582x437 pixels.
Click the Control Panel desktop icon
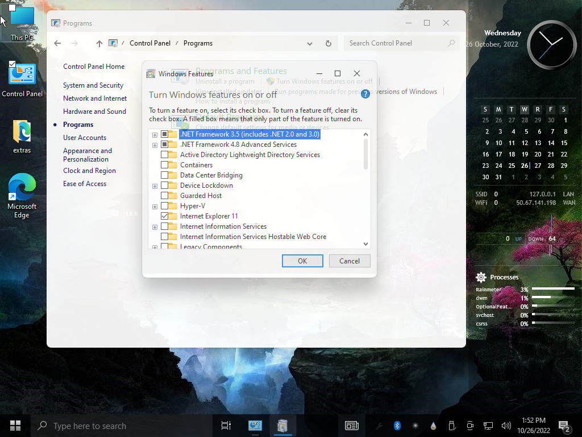point(22,80)
